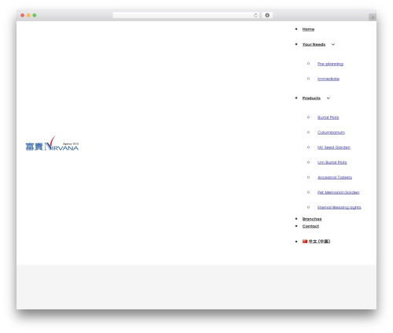The height and width of the screenshot is (333, 393).
Task: Open the Immediate link
Action: [329, 79]
